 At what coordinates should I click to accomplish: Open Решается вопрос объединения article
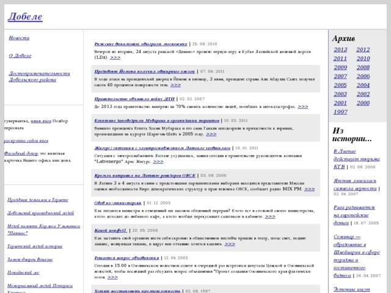tap(128, 258)
